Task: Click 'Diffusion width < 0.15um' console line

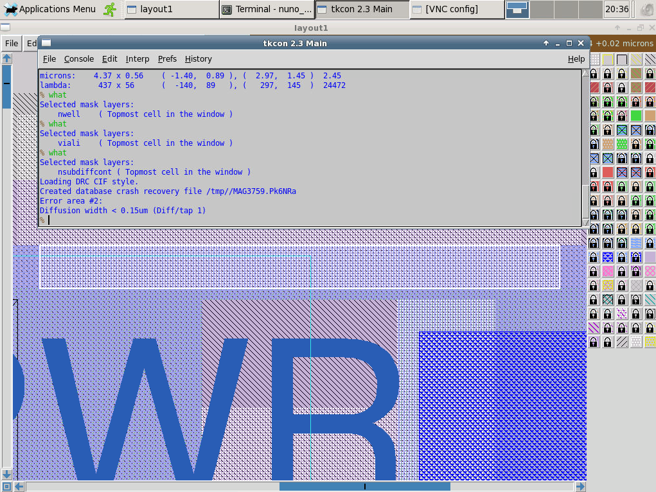Action: click(x=123, y=211)
